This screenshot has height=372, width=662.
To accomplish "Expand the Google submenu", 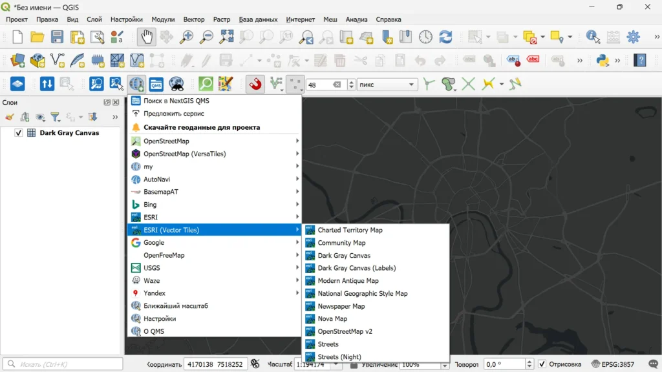I will 215,243.
